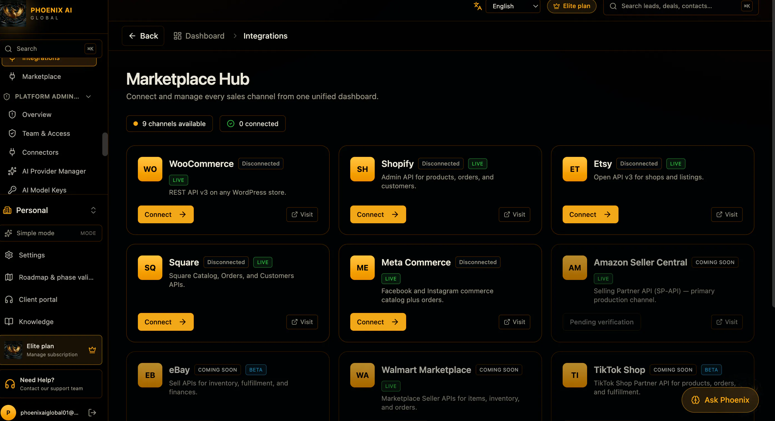This screenshot has width=775, height=421.
Task: Click the ME Meta Commerce channel icon
Action: coord(362,267)
